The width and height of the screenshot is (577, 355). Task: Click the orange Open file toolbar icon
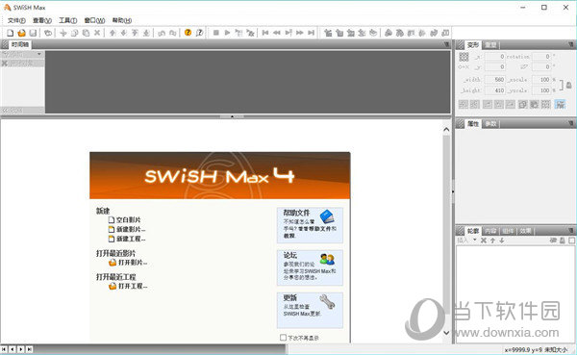[22, 33]
